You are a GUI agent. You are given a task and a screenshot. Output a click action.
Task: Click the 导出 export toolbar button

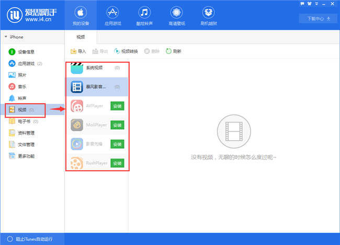100,51
